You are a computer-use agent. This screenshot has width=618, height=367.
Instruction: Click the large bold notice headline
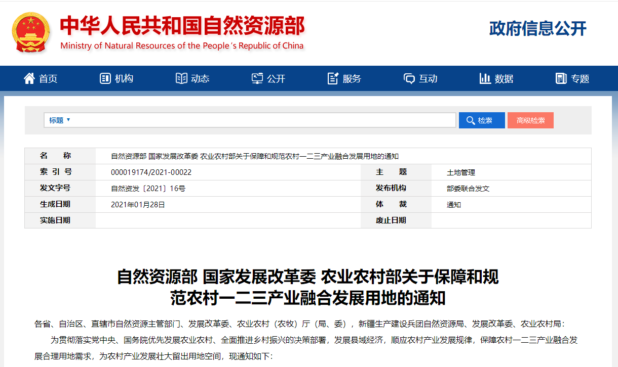pyautogui.click(x=308, y=287)
